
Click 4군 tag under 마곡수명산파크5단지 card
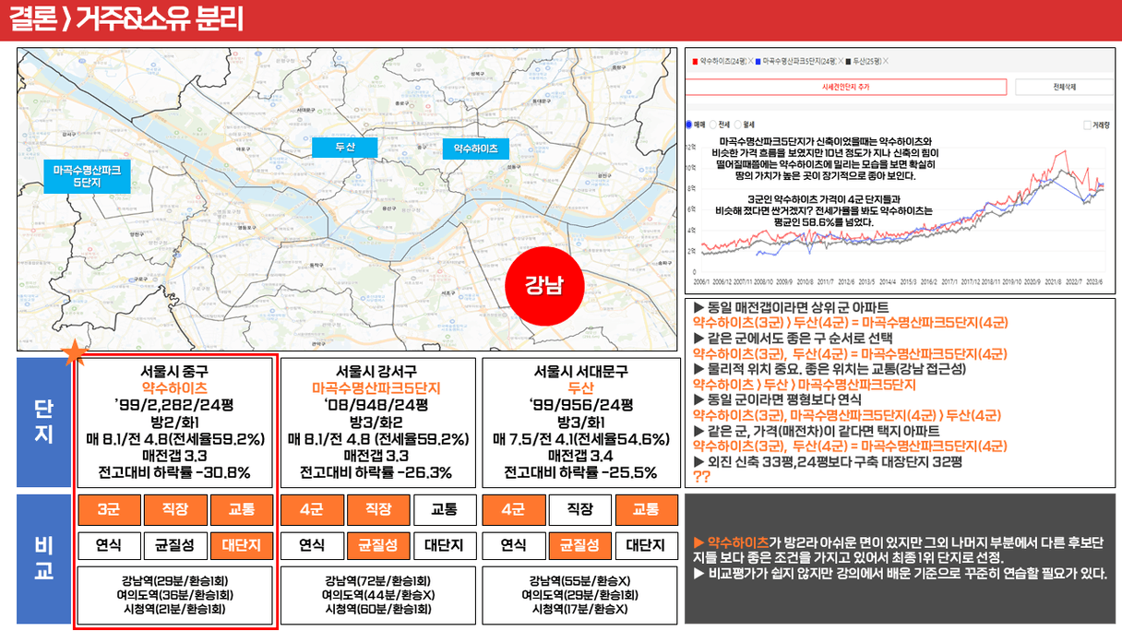[311, 509]
